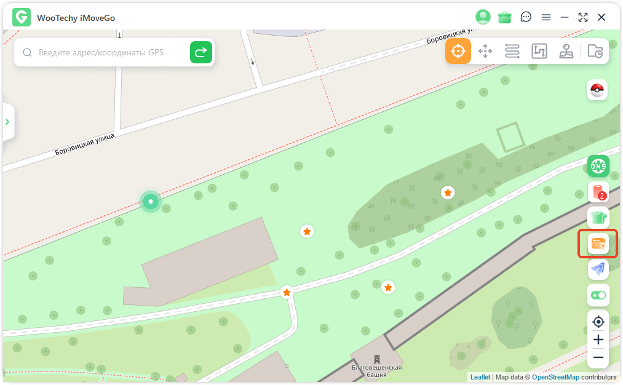Click the highlighted orange card import icon

pyautogui.click(x=598, y=244)
